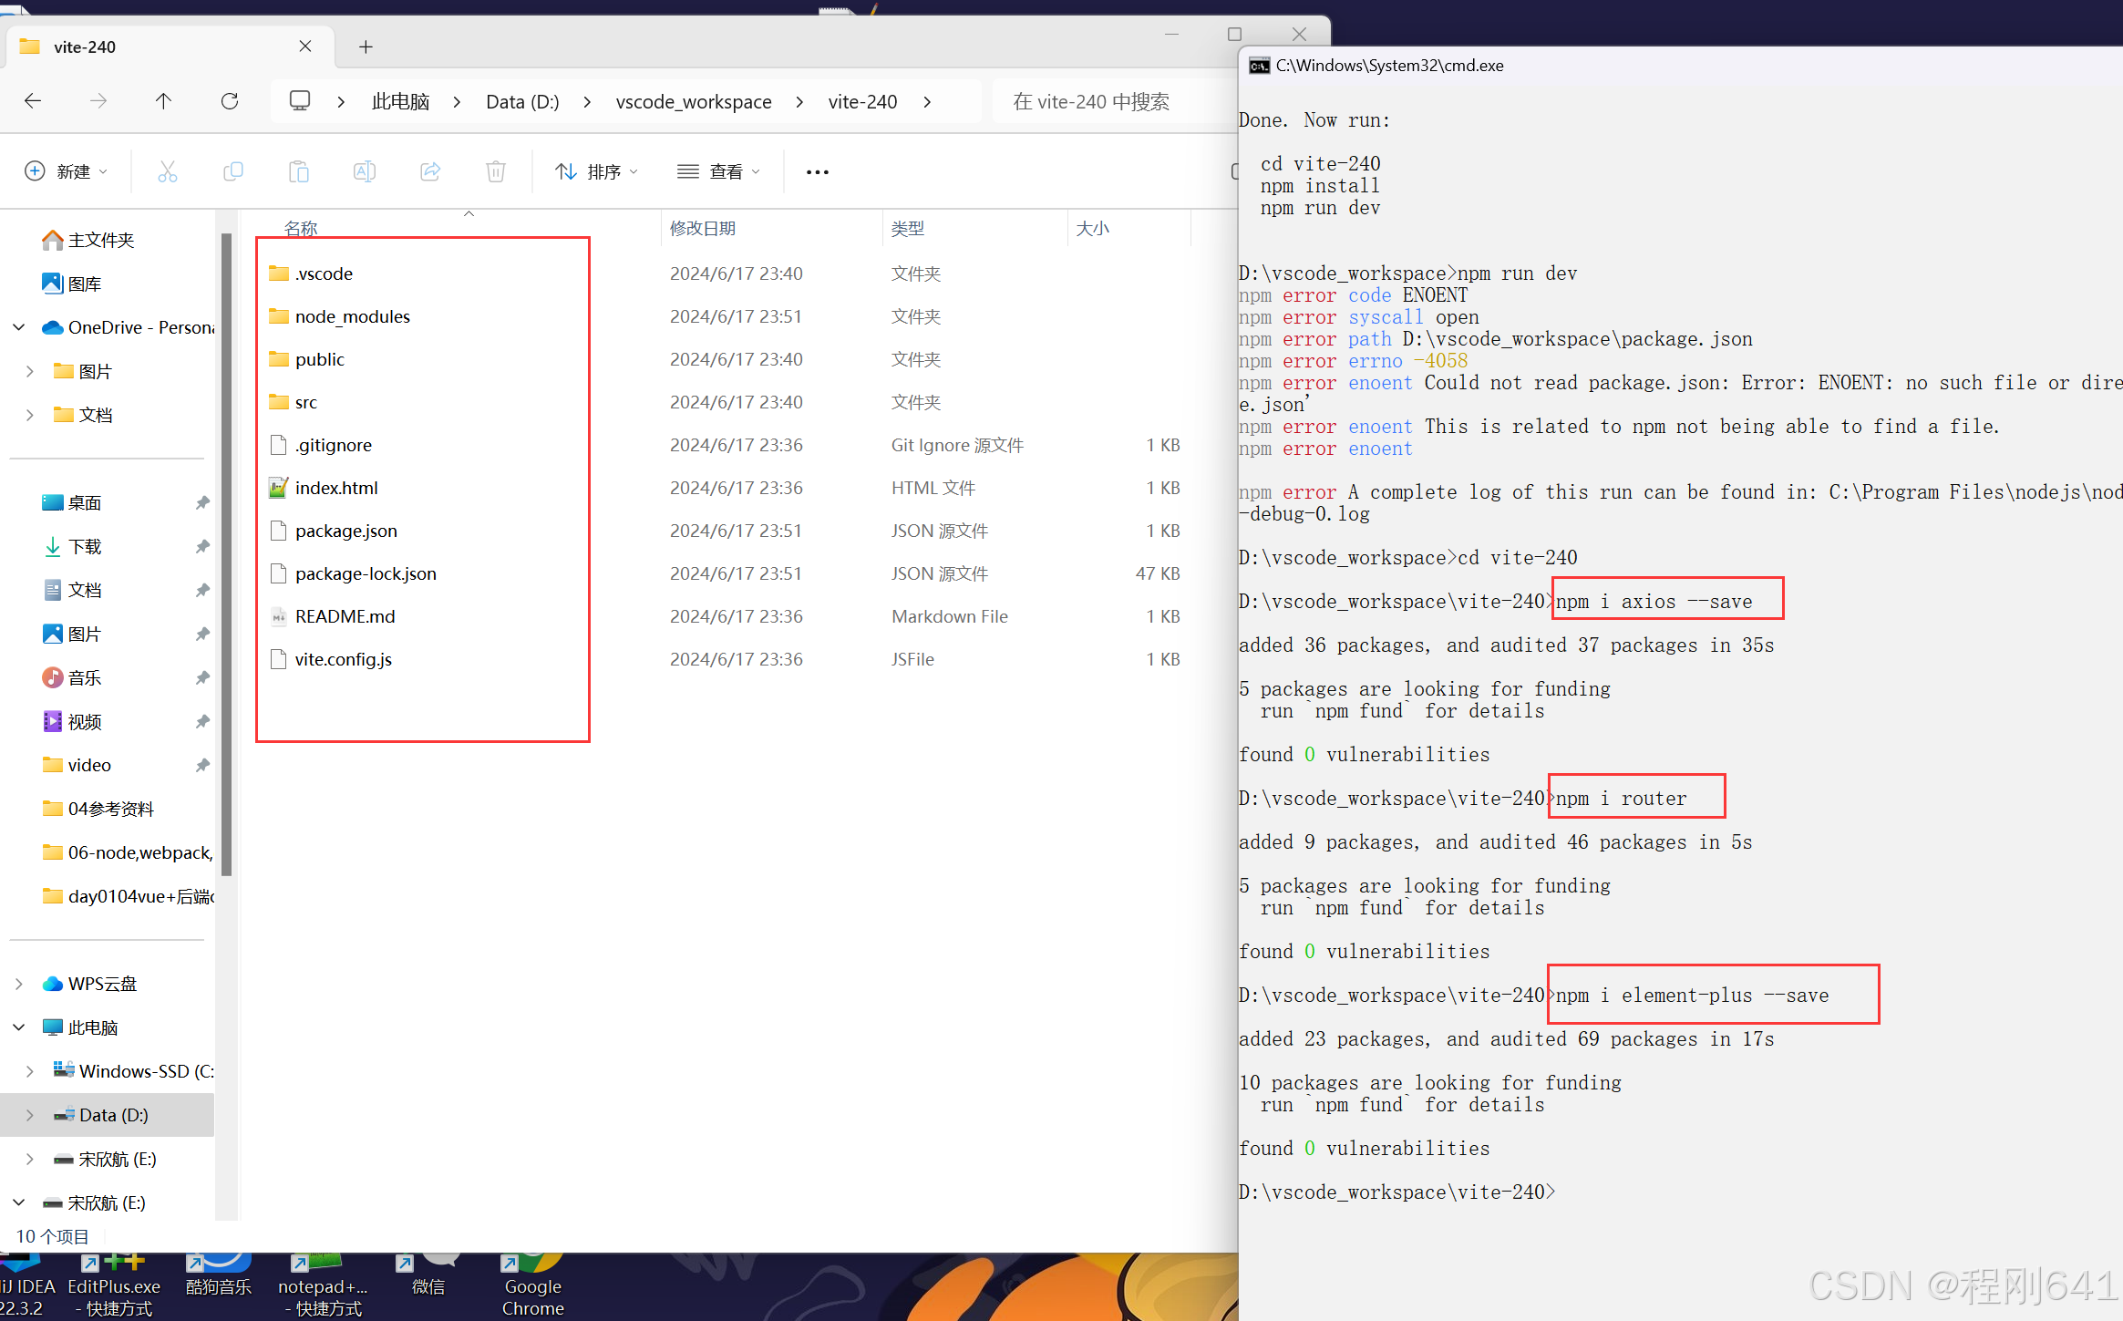The width and height of the screenshot is (2123, 1321).
Task: Click vscode_workspace in the address breadcrumb
Action: pyautogui.click(x=693, y=101)
